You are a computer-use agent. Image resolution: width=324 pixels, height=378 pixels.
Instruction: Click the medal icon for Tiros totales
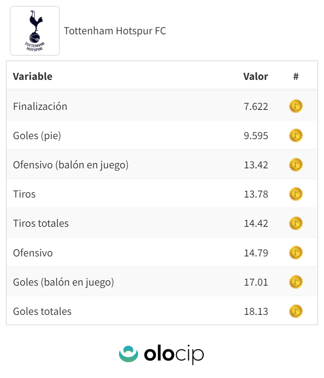[x=296, y=223]
